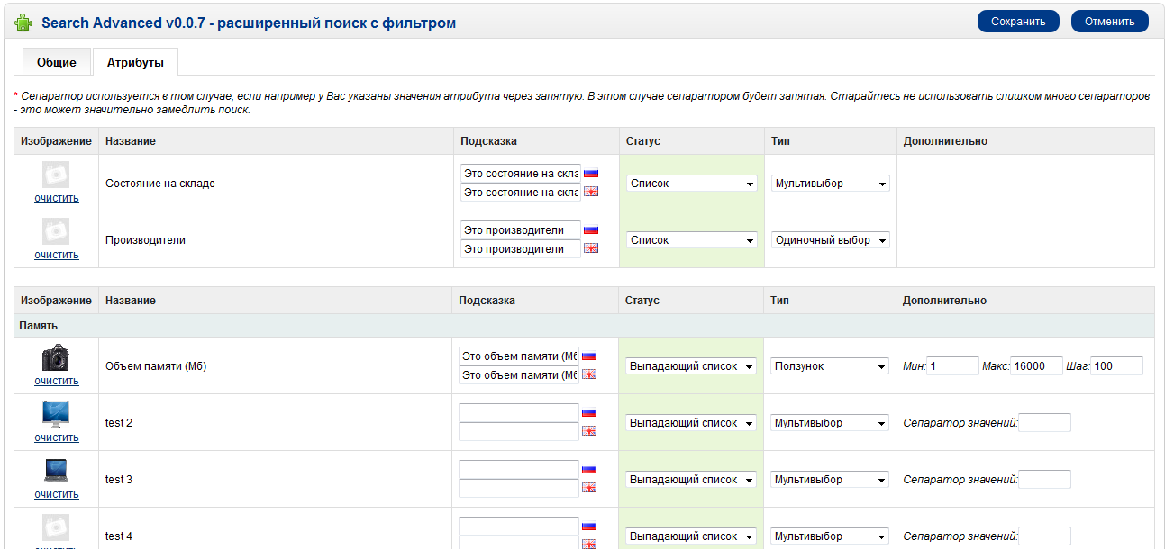This screenshot has width=1174, height=549.
Task: Switch to the Общие tab
Action: [56, 62]
